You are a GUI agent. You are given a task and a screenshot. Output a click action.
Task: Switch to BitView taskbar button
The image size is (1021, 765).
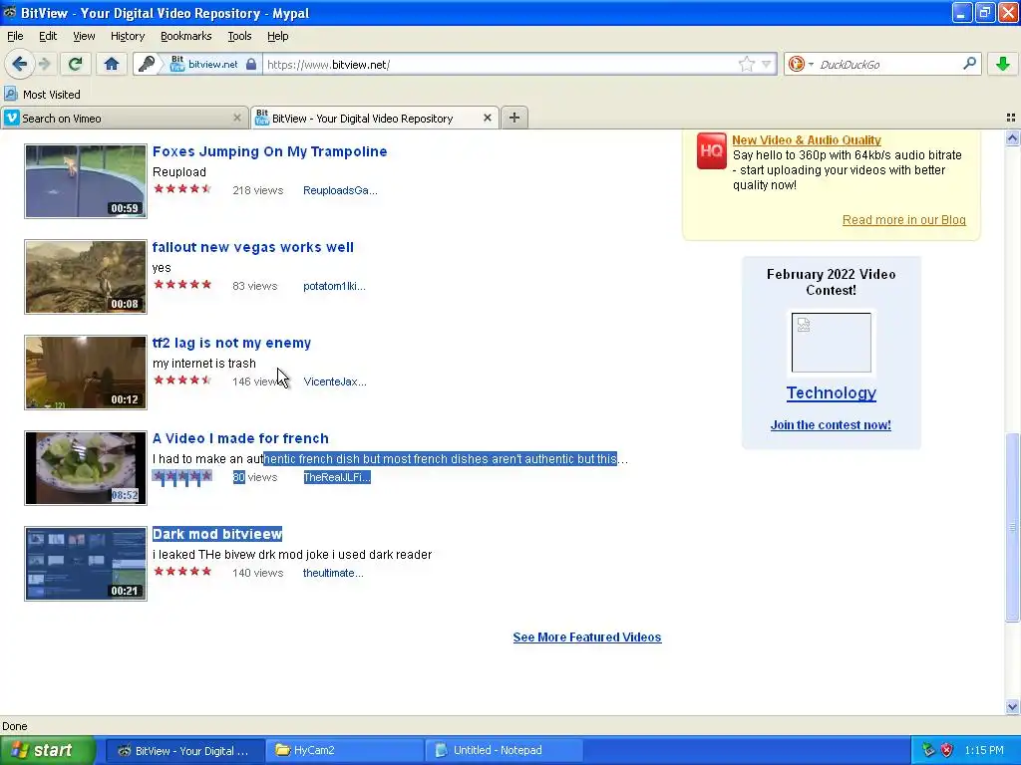coord(184,751)
